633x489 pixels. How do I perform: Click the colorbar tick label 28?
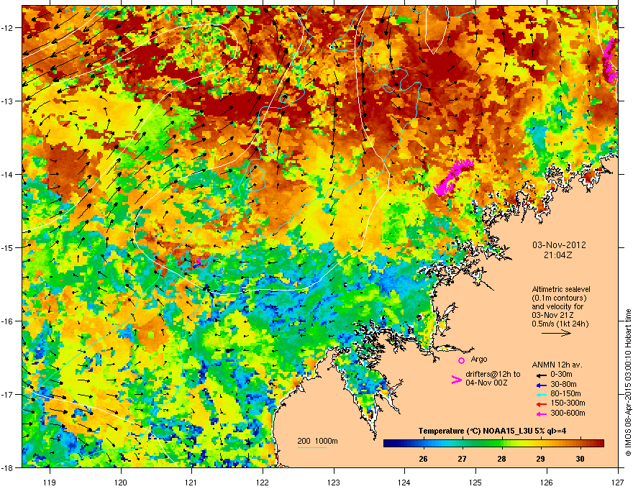pyautogui.click(x=502, y=459)
